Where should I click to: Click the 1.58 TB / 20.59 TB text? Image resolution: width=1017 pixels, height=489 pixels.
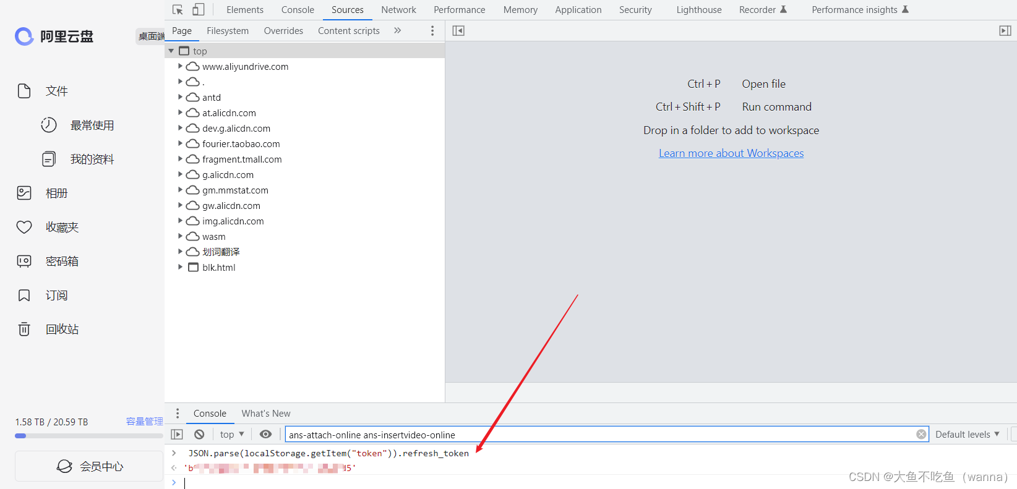[x=52, y=422]
